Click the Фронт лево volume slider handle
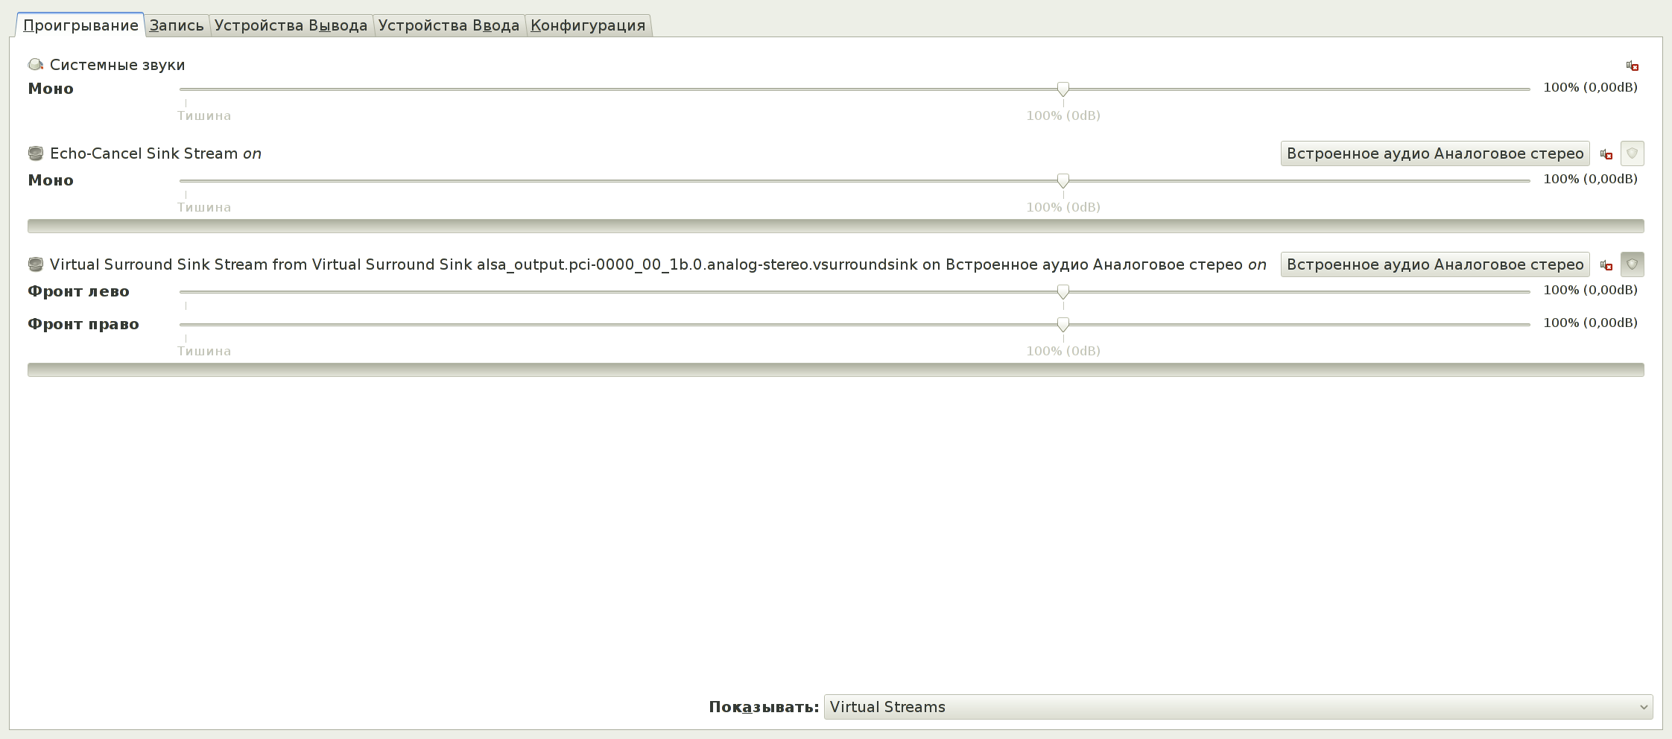Image resolution: width=1672 pixels, height=739 pixels. (1063, 291)
